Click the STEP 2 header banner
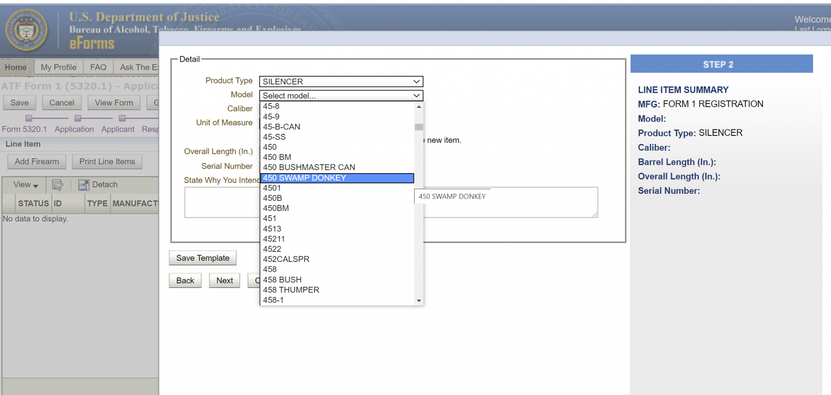Screen dimensions: 831x395 [x=721, y=64]
